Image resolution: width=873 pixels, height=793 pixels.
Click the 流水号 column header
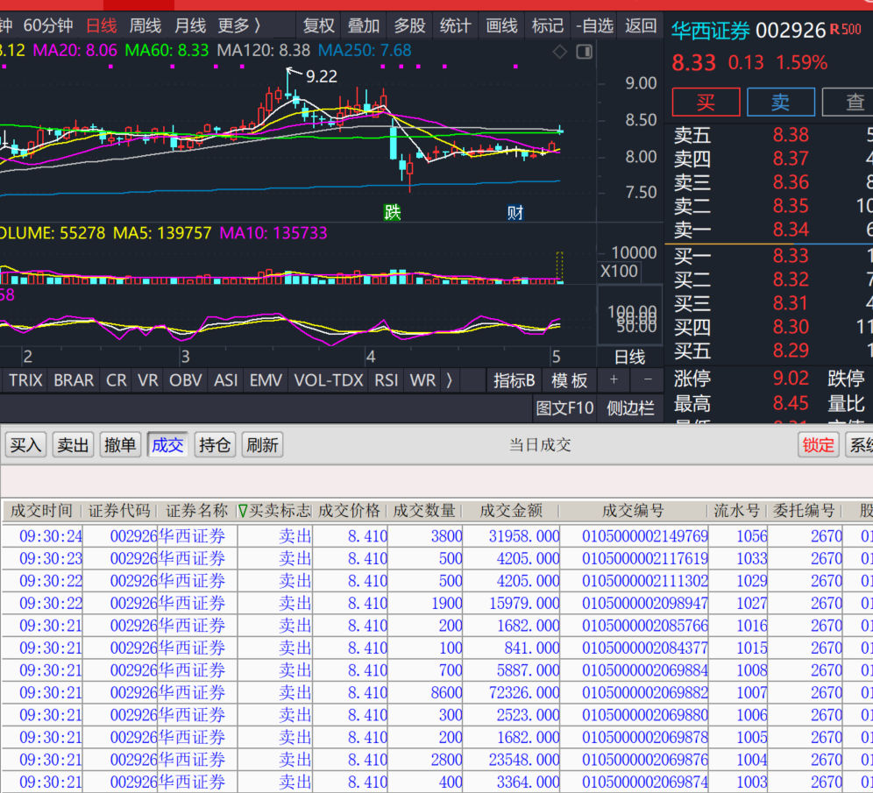tap(736, 510)
